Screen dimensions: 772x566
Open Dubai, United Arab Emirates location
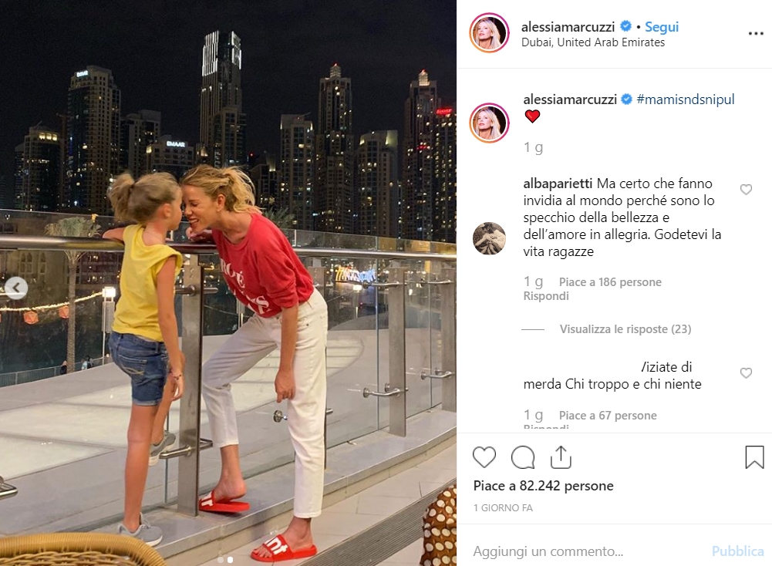(593, 42)
